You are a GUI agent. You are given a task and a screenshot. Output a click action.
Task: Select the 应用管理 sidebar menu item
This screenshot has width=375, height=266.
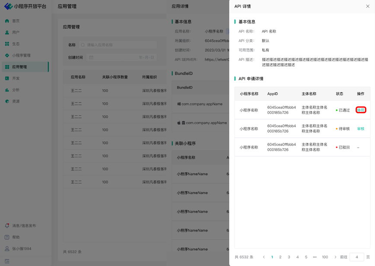tap(20, 67)
